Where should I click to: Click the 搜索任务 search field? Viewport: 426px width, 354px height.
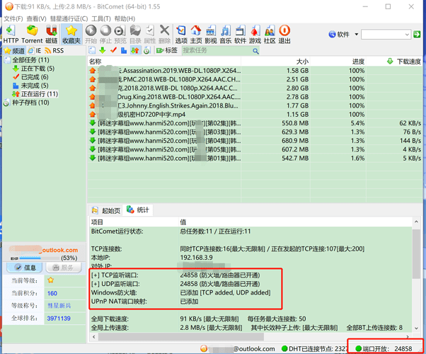(217, 50)
